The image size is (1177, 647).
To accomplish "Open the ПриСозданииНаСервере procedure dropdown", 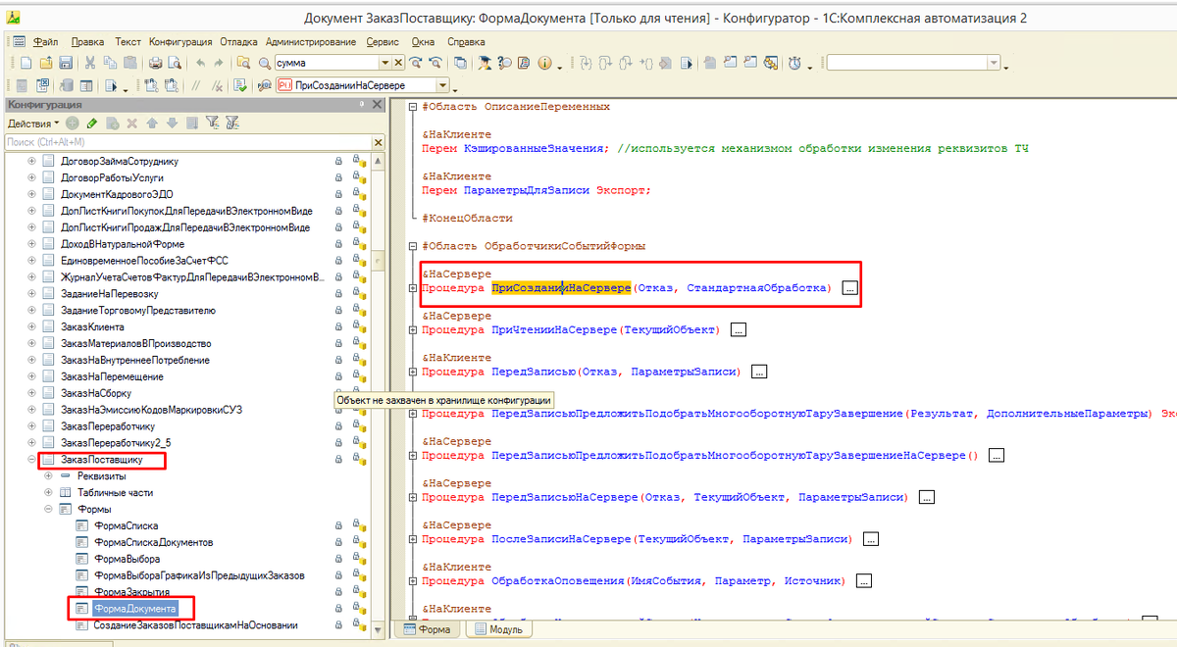I will [443, 85].
